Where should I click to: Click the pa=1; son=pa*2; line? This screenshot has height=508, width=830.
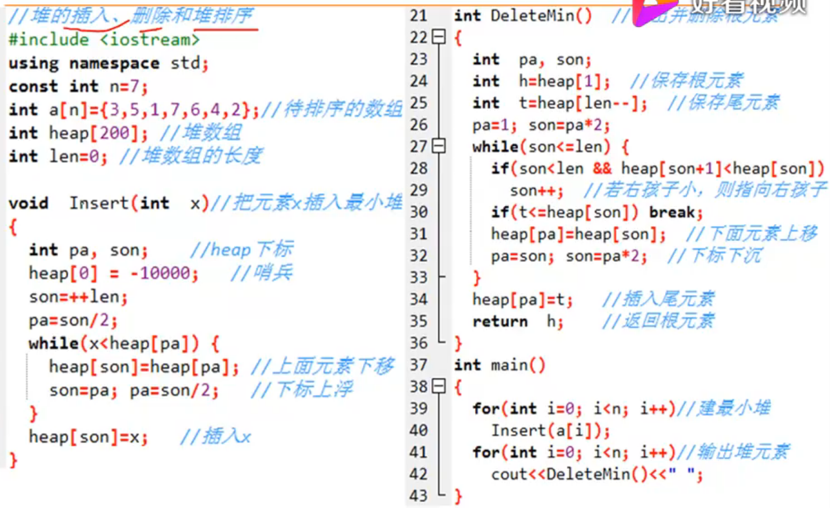(541, 125)
